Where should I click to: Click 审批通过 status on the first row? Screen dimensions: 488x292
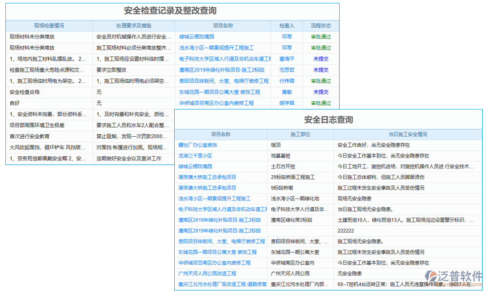point(320,36)
